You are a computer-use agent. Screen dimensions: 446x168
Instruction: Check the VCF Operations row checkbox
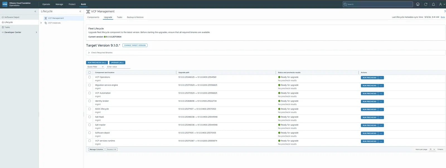(x=89, y=77)
